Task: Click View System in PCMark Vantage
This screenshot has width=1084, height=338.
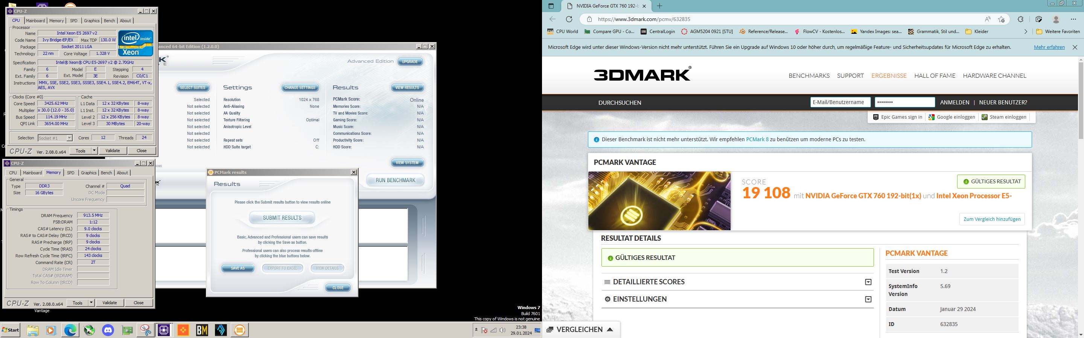Action: 407,163
